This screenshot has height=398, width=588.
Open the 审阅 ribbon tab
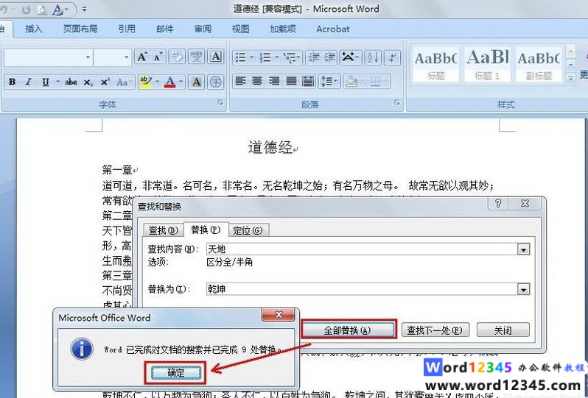(x=203, y=29)
